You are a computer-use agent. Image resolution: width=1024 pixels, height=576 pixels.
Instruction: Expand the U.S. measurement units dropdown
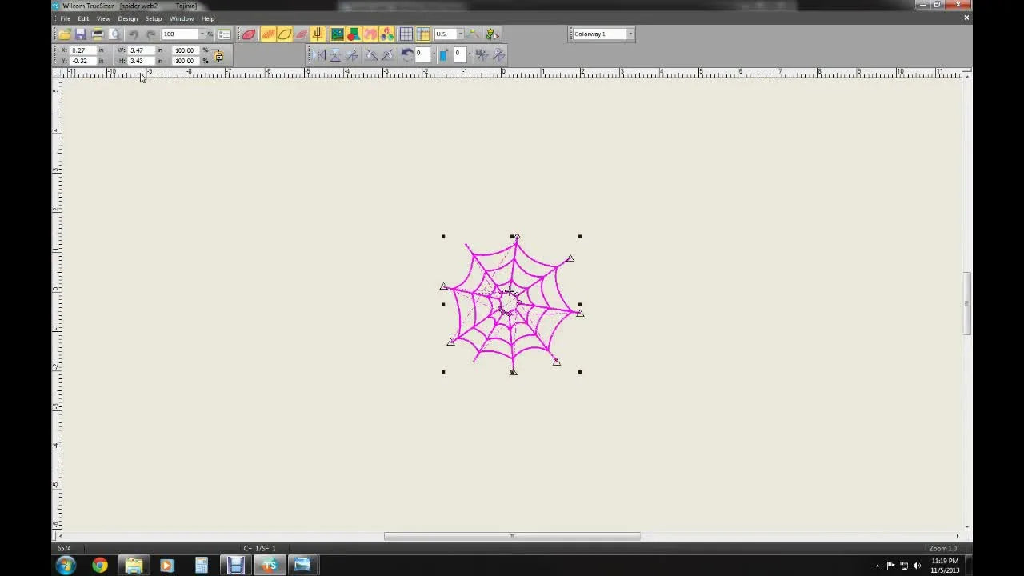pyautogui.click(x=462, y=34)
